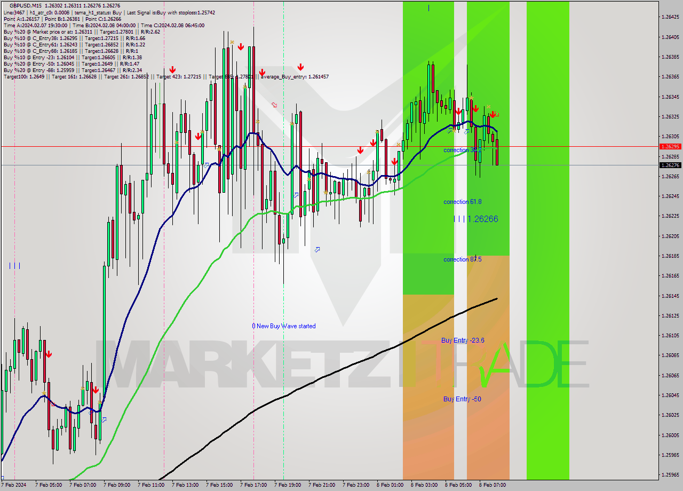Click the 1.25965 price axis tick
Image resolution: width=683 pixels, height=491 pixels.
coord(670,474)
